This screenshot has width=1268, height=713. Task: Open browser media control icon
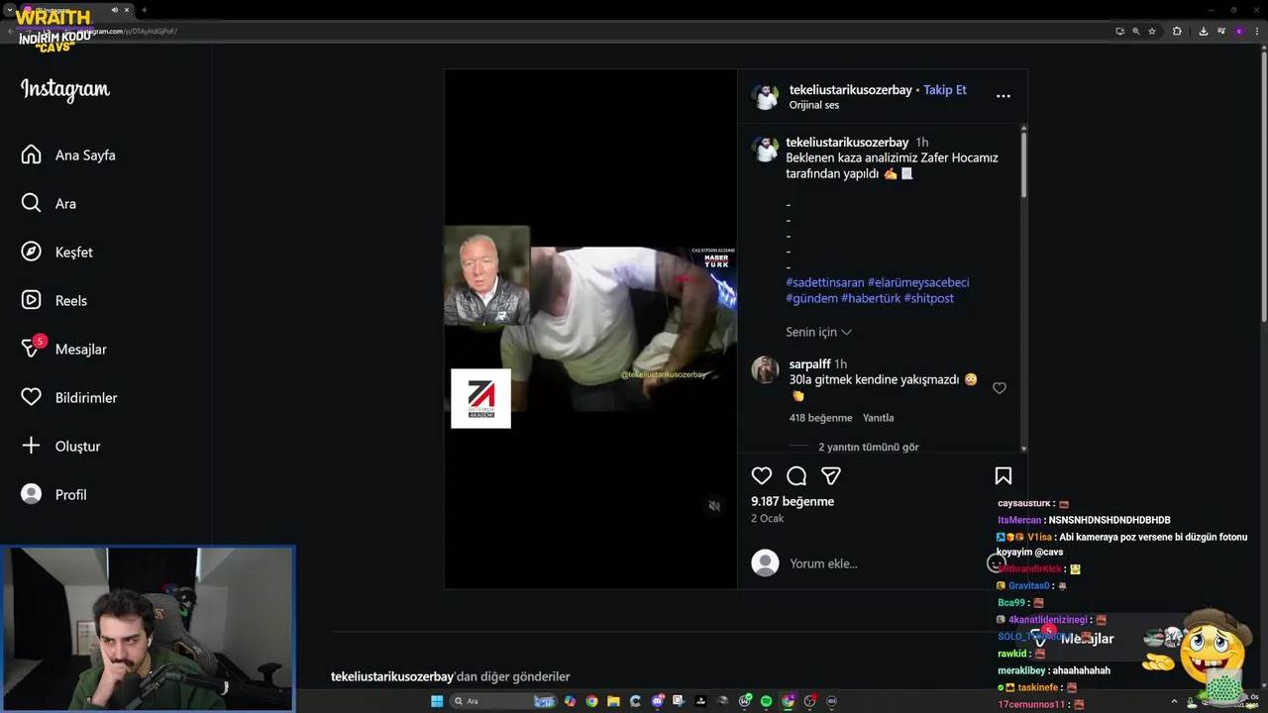(x=1221, y=31)
